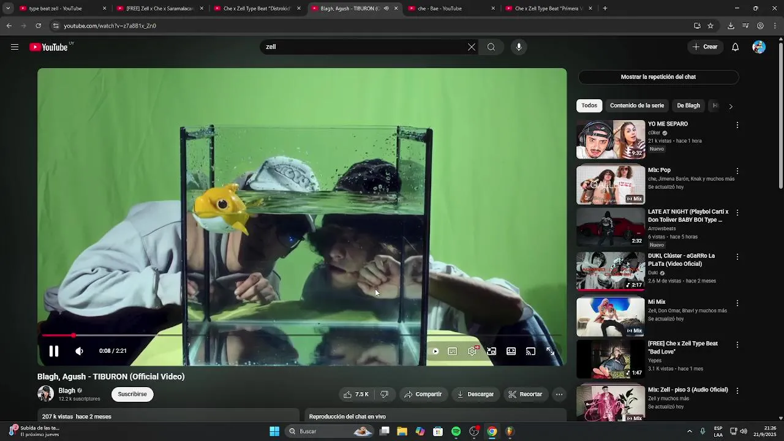
Task: Open options for Mi Mix
Action: (x=737, y=303)
